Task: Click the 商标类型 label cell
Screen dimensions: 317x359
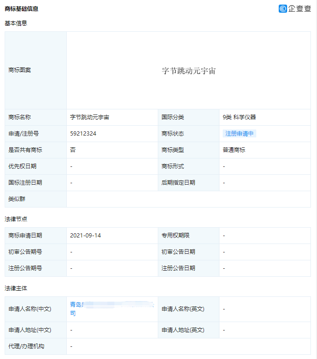Action: 189,150
